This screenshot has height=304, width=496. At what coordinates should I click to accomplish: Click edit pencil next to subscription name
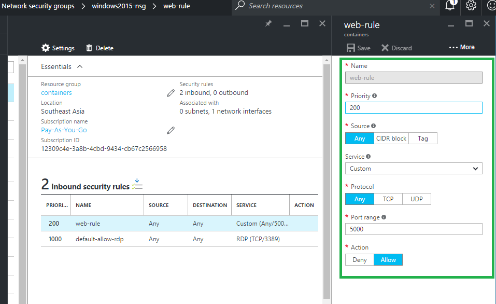tap(171, 130)
